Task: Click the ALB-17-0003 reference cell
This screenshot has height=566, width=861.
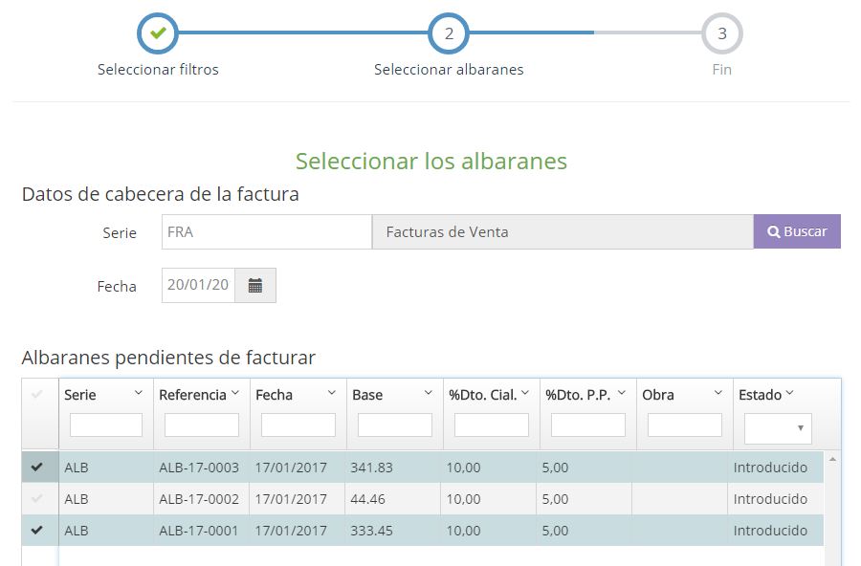Action: coord(199,468)
